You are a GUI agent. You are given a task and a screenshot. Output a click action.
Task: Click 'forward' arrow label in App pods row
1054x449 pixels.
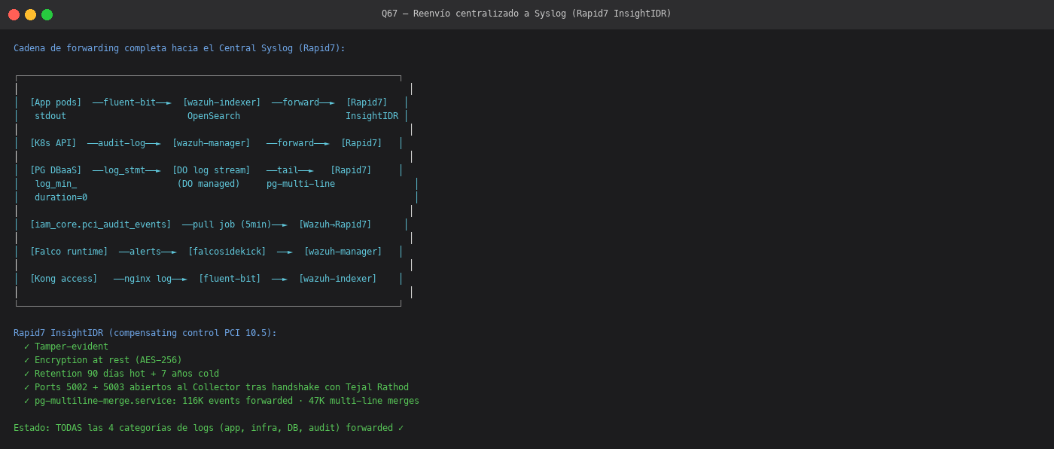pos(300,102)
